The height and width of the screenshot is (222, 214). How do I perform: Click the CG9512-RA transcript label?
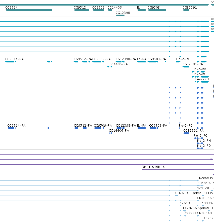pyautogui.click(x=83, y=59)
